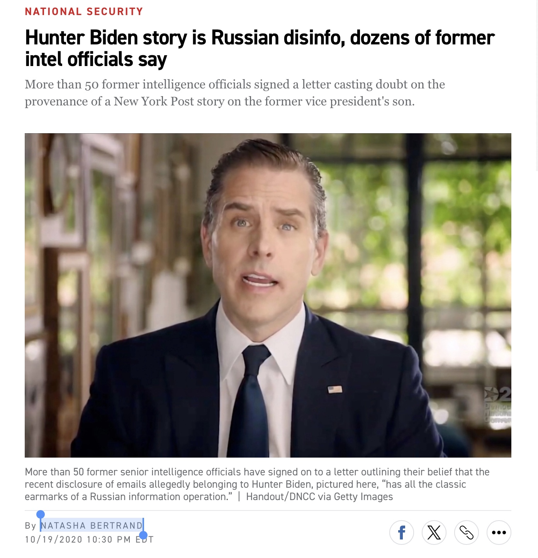
Task: Click the page scrollbar on right edge
Action: pyautogui.click(x=536, y=85)
